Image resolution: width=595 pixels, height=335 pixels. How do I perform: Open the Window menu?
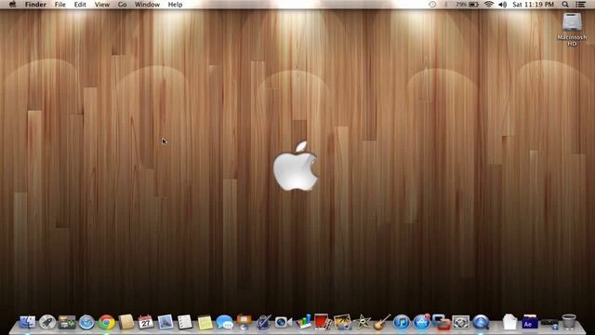pyautogui.click(x=147, y=5)
